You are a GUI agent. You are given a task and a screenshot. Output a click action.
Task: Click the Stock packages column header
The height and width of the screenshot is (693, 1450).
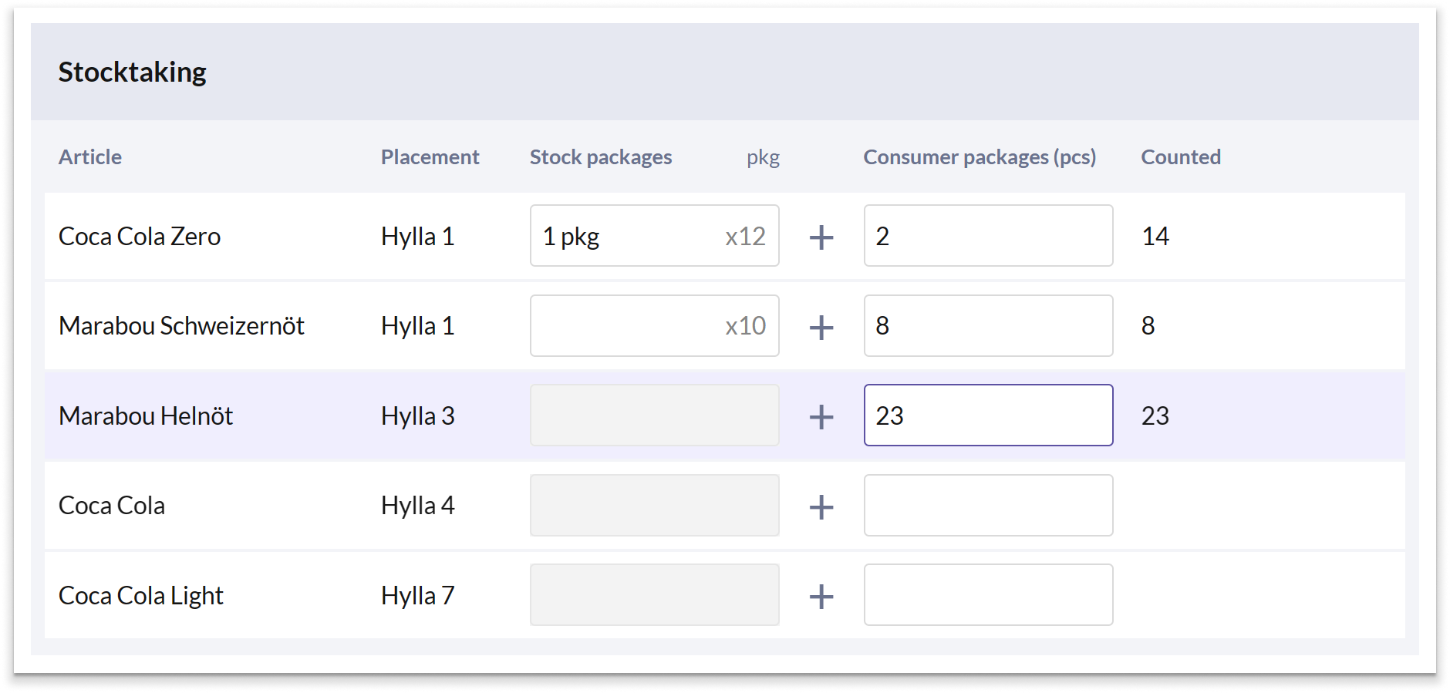(601, 157)
